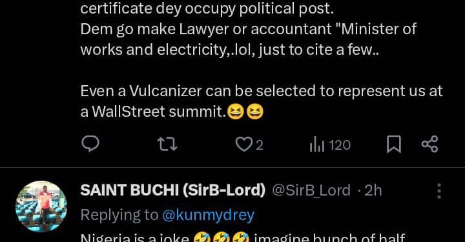Open more options on SAINT BUCHI's reply

[439, 191]
